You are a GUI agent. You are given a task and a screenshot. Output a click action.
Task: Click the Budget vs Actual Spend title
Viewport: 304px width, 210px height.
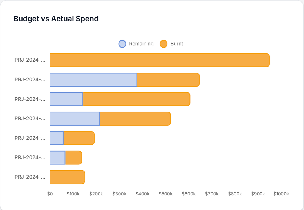click(x=56, y=19)
